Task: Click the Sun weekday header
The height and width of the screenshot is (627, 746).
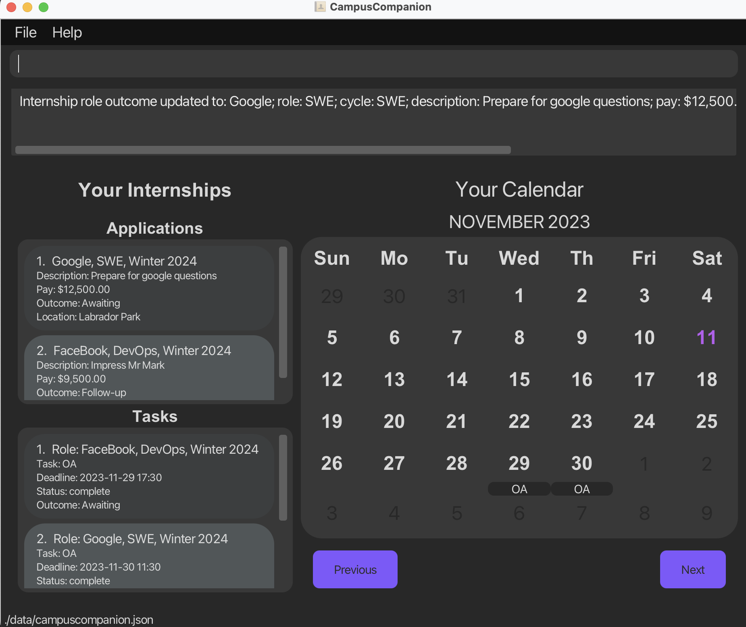Action: coord(332,258)
